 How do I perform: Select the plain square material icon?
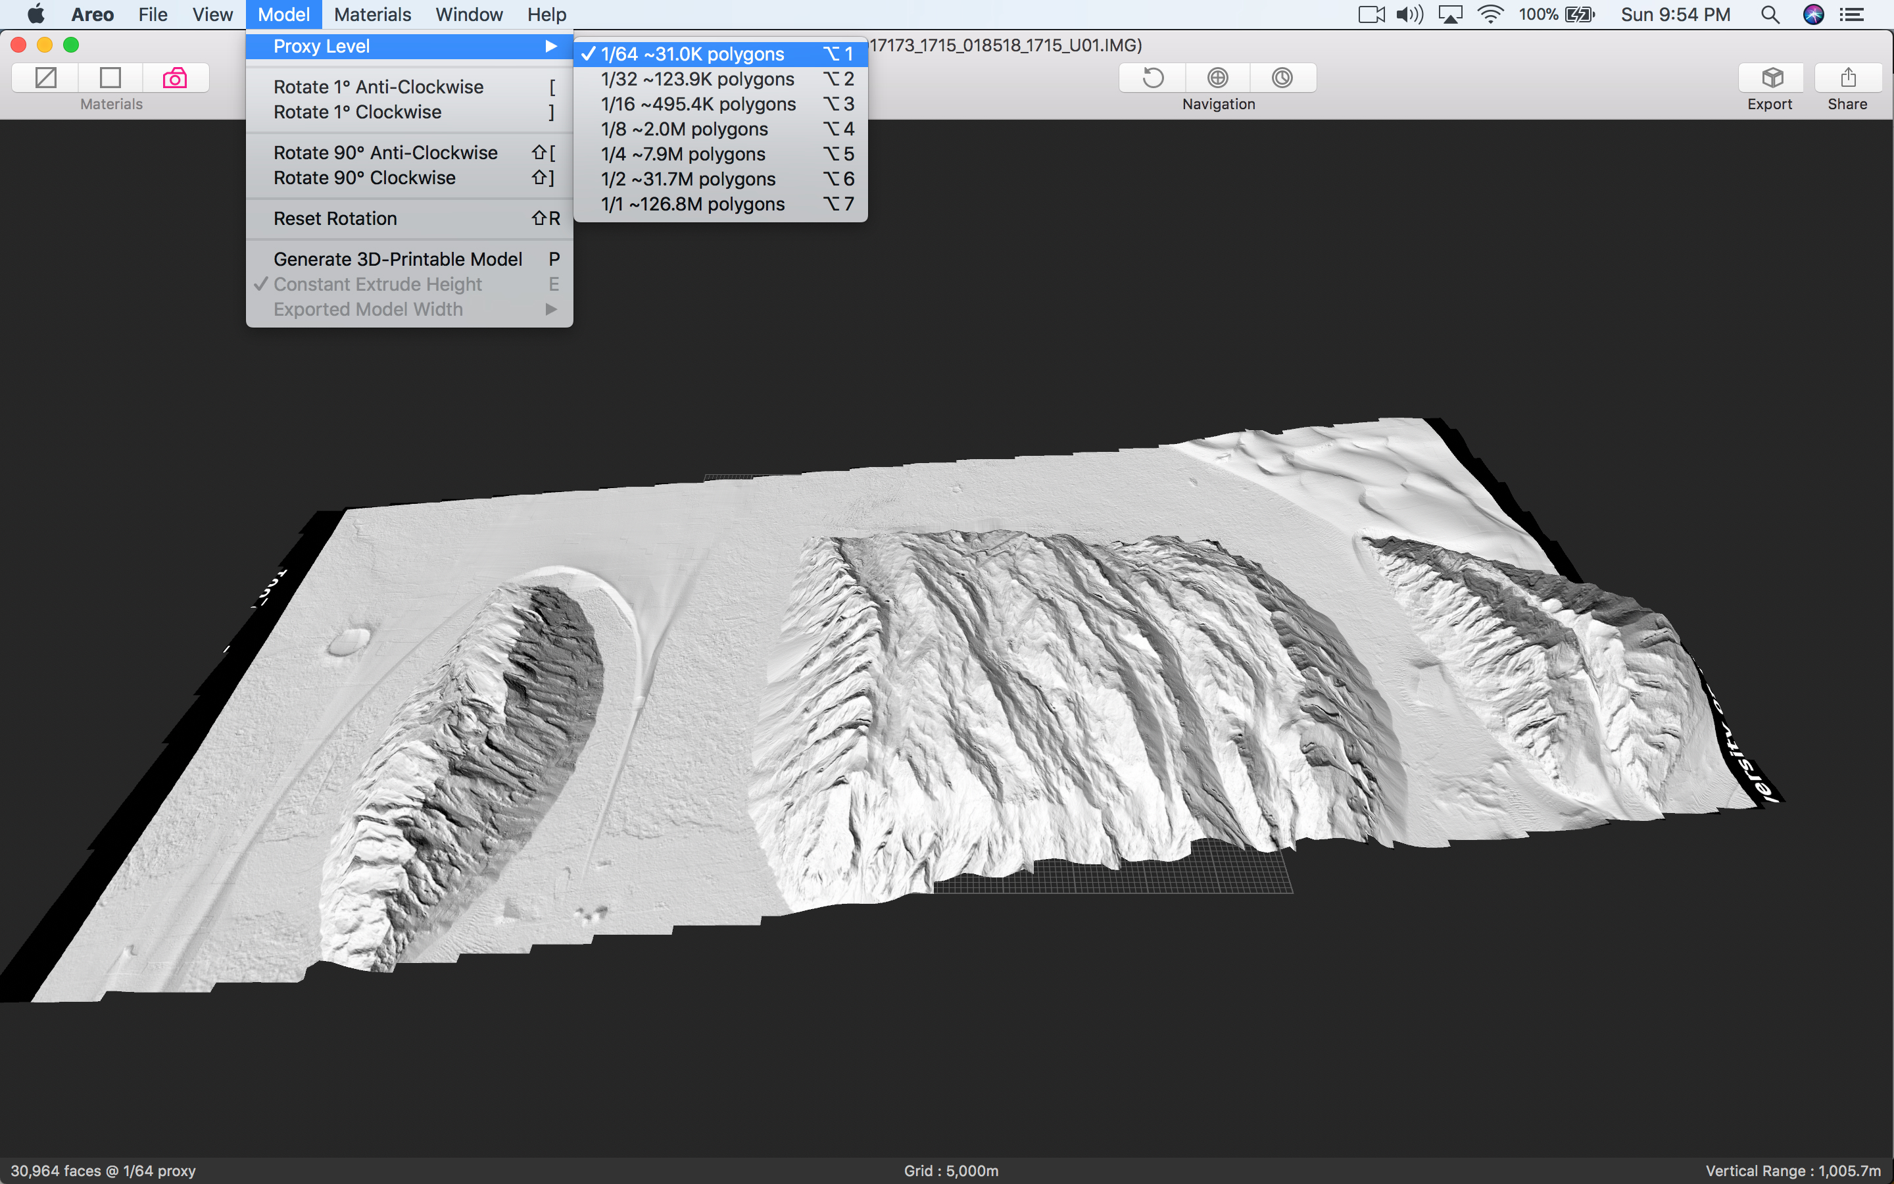point(110,78)
